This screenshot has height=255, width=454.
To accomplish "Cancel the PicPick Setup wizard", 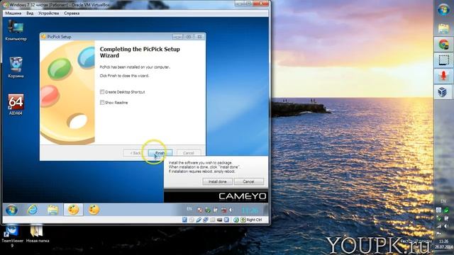I will (x=189, y=153).
